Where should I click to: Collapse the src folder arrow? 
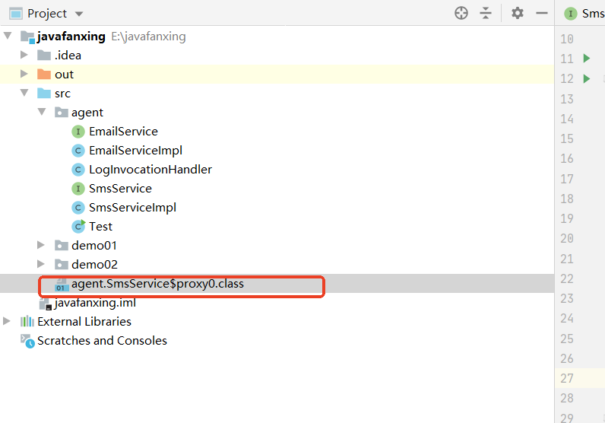24,93
